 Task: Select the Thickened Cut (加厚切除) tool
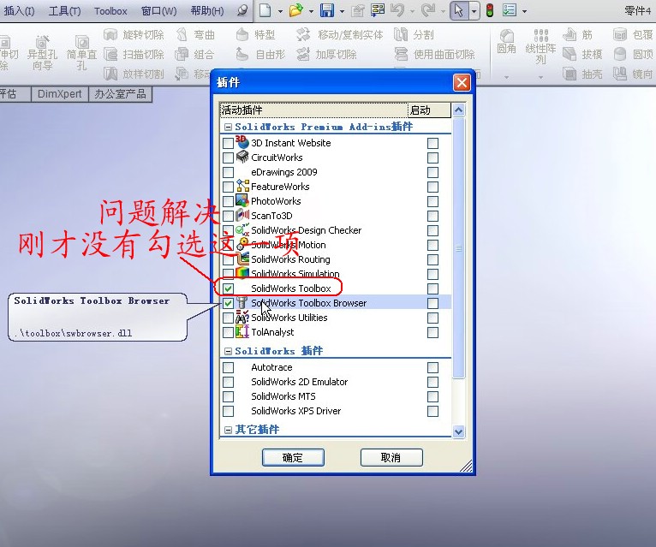326,55
